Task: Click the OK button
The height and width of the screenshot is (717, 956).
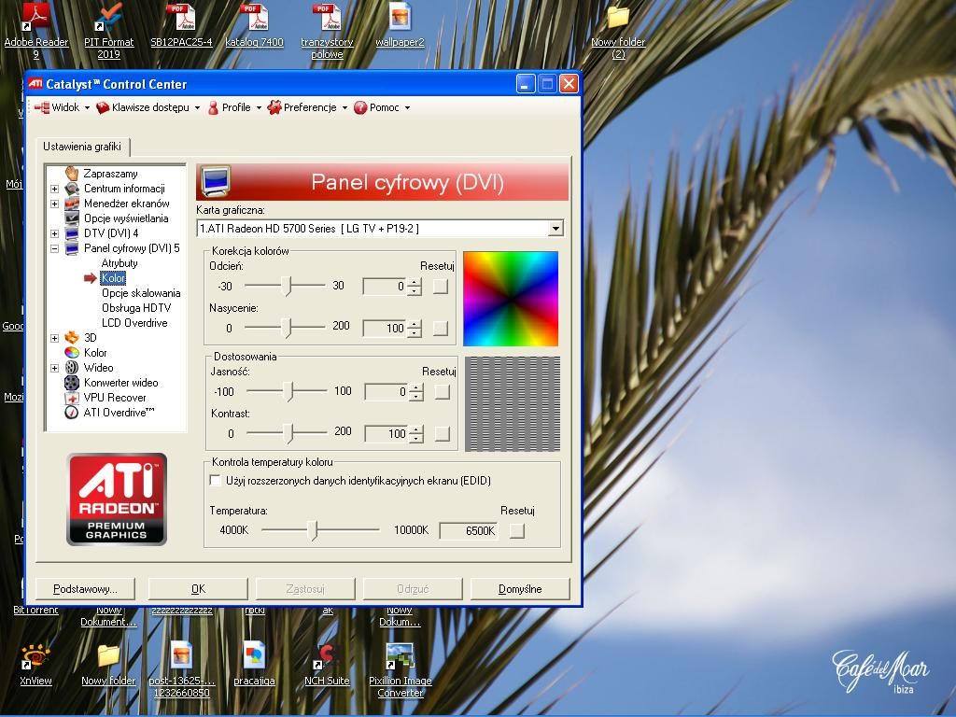Action: click(x=198, y=589)
